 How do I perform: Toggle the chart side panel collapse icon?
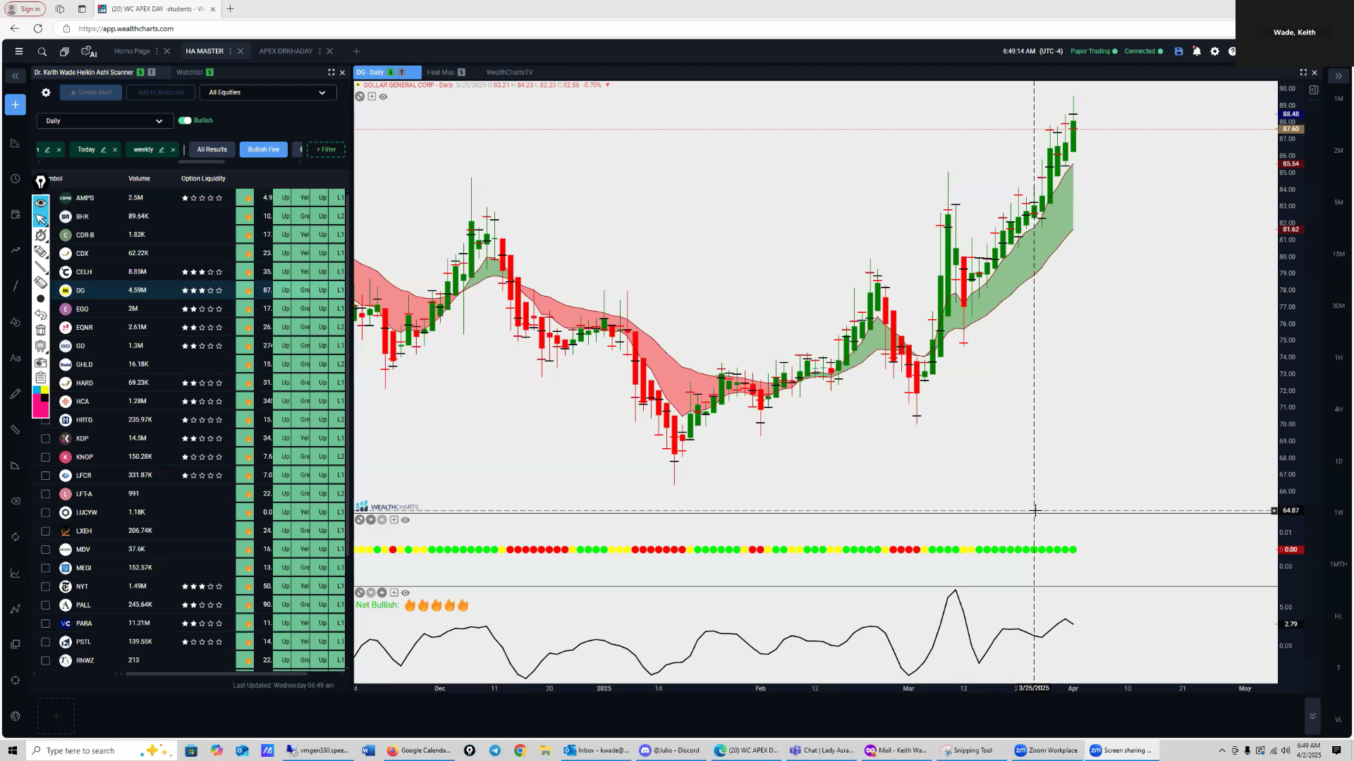[x=1313, y=90]
